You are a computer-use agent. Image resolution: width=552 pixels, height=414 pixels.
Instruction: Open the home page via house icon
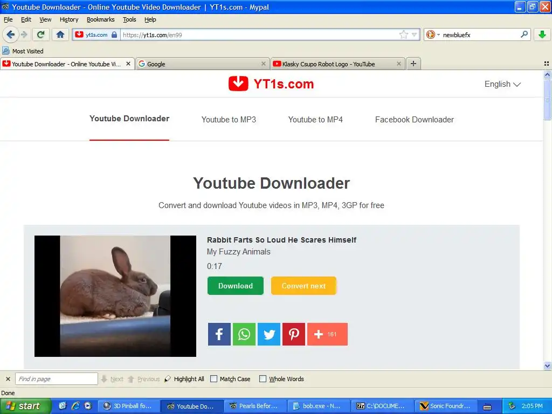[60, 34]
